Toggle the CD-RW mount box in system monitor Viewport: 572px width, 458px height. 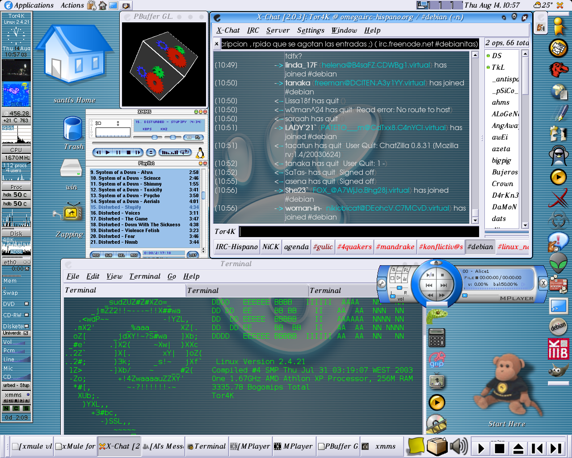point(26,315)
